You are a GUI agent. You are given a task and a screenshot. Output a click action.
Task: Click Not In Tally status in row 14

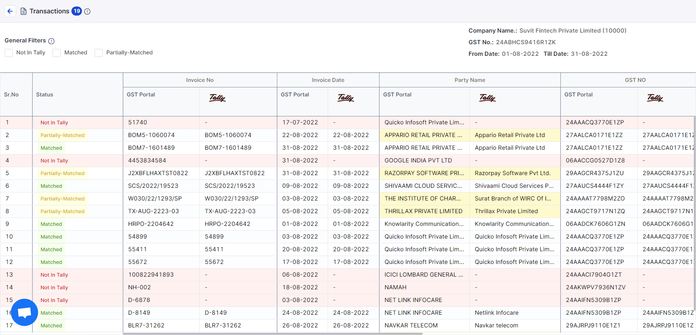click(54, 288)
